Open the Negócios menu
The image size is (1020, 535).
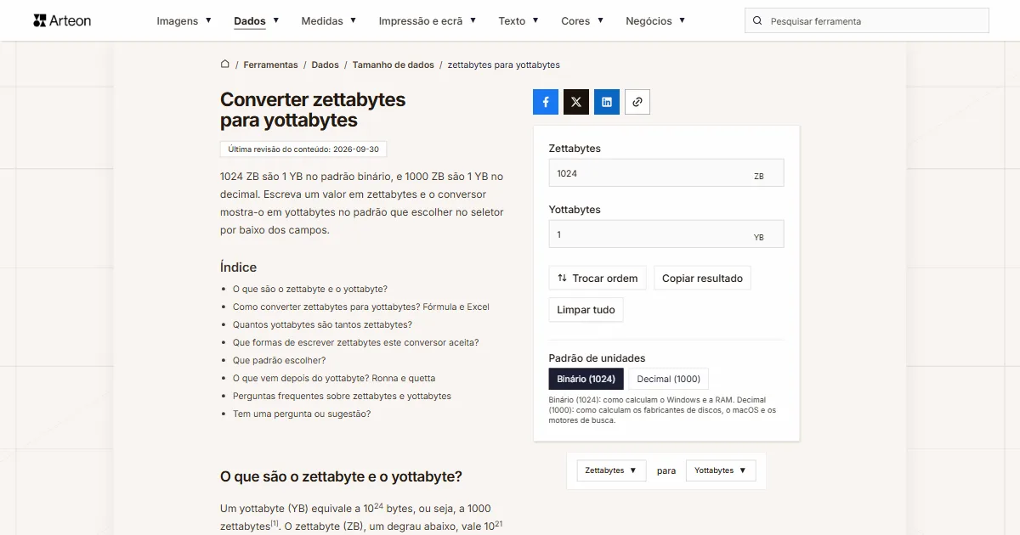[655, 21]
